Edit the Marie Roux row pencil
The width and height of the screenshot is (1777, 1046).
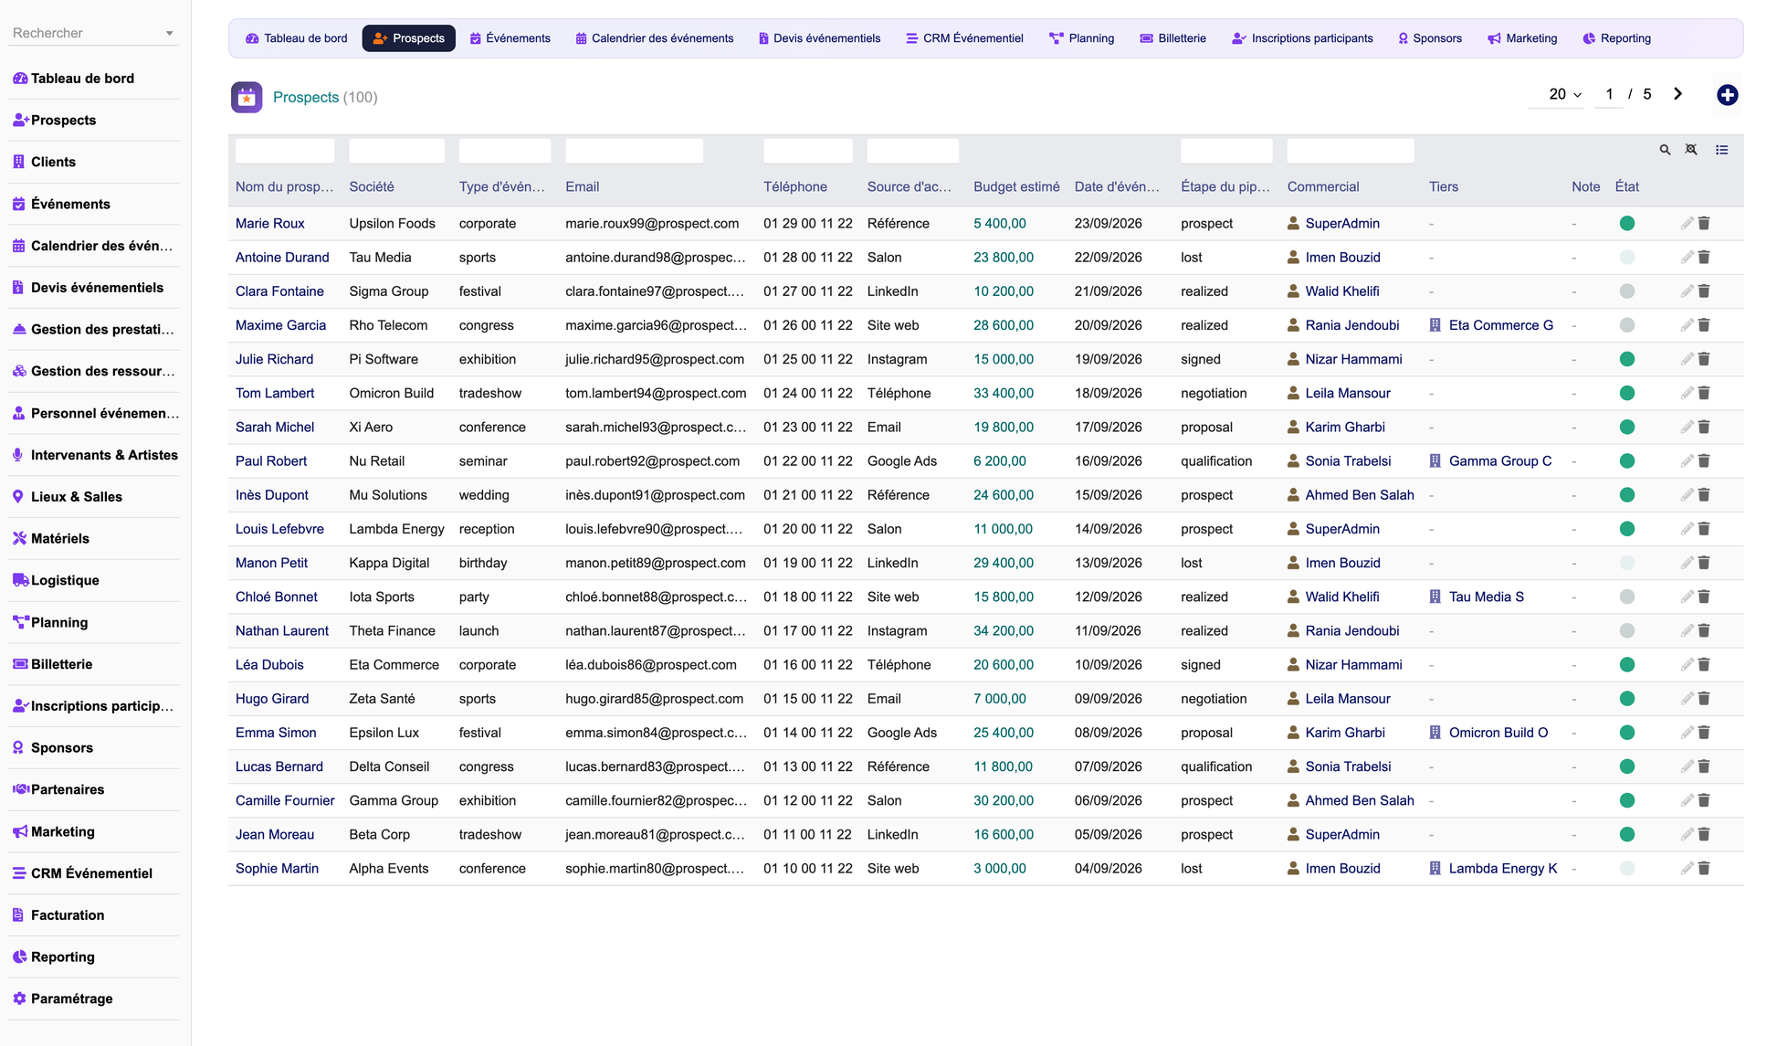(1687, 224)
